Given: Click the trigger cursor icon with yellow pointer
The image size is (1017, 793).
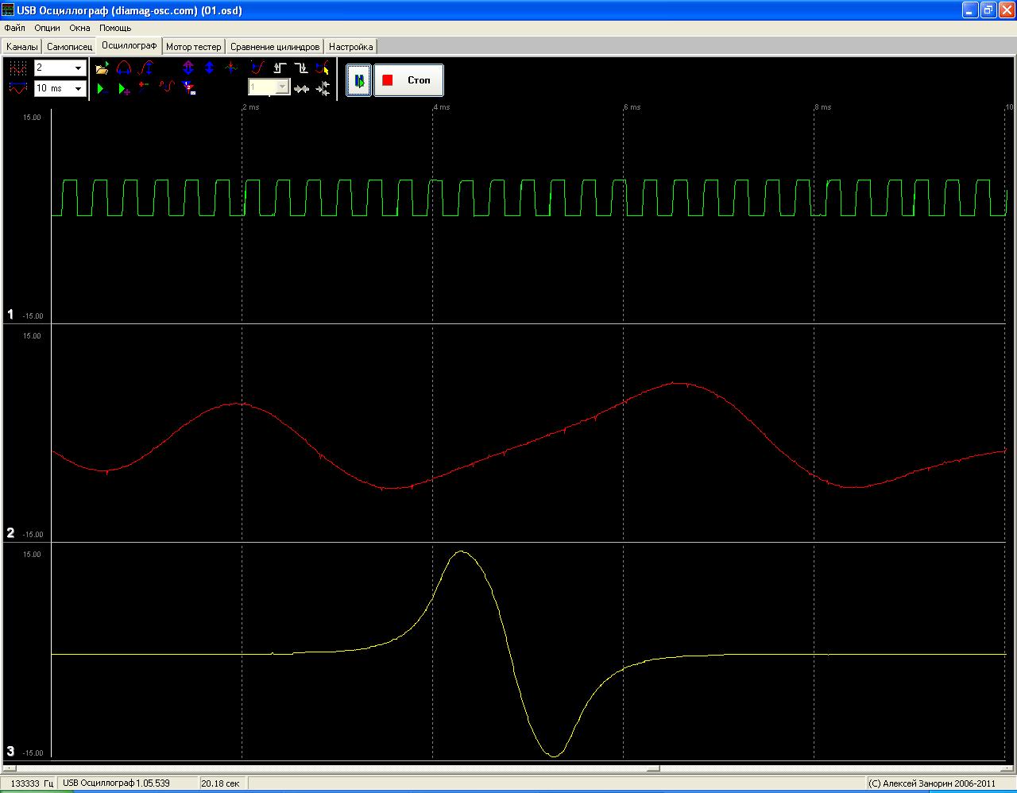Looking at the screenshot, I should click(x=322, y=68).
